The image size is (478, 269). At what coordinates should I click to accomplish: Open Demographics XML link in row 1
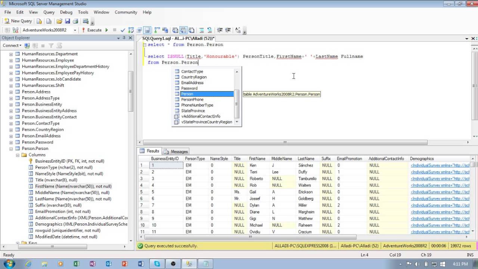click(440, 165)
